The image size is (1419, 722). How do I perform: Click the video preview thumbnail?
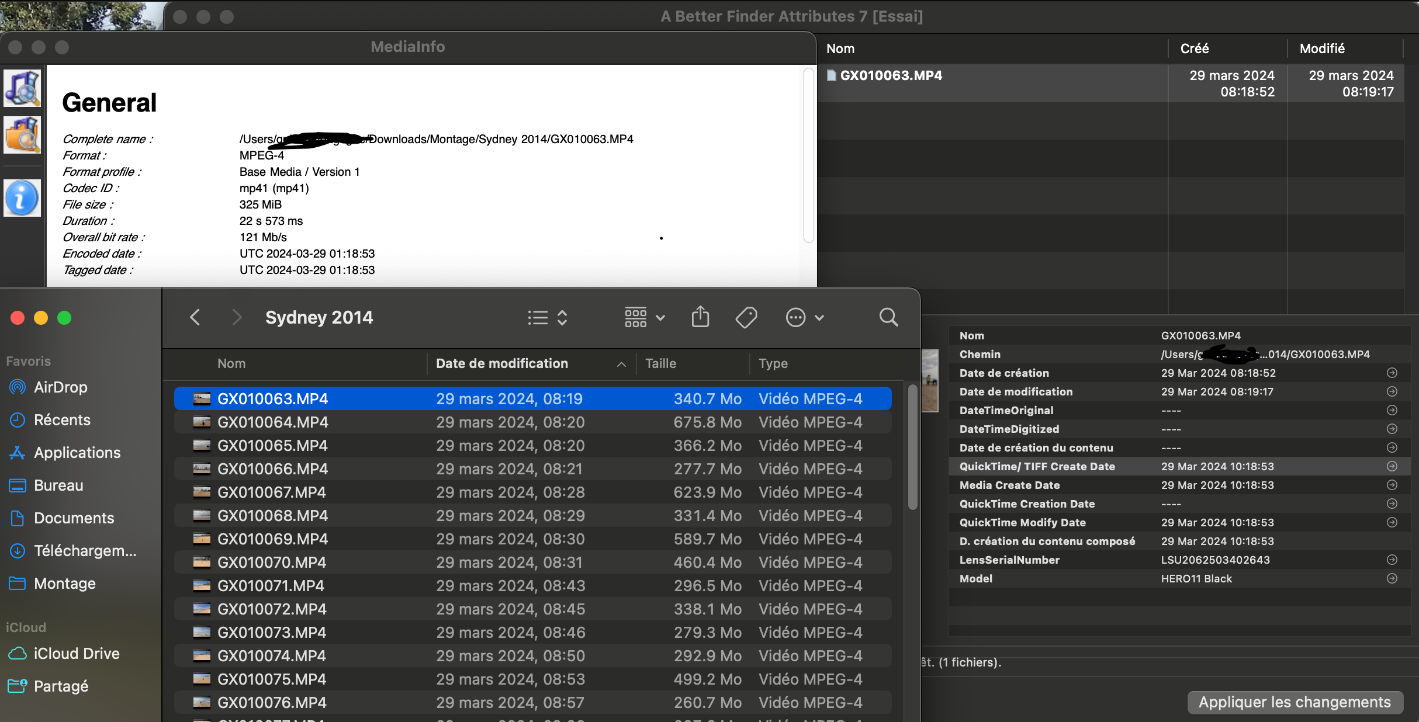[x=930, y=381]
